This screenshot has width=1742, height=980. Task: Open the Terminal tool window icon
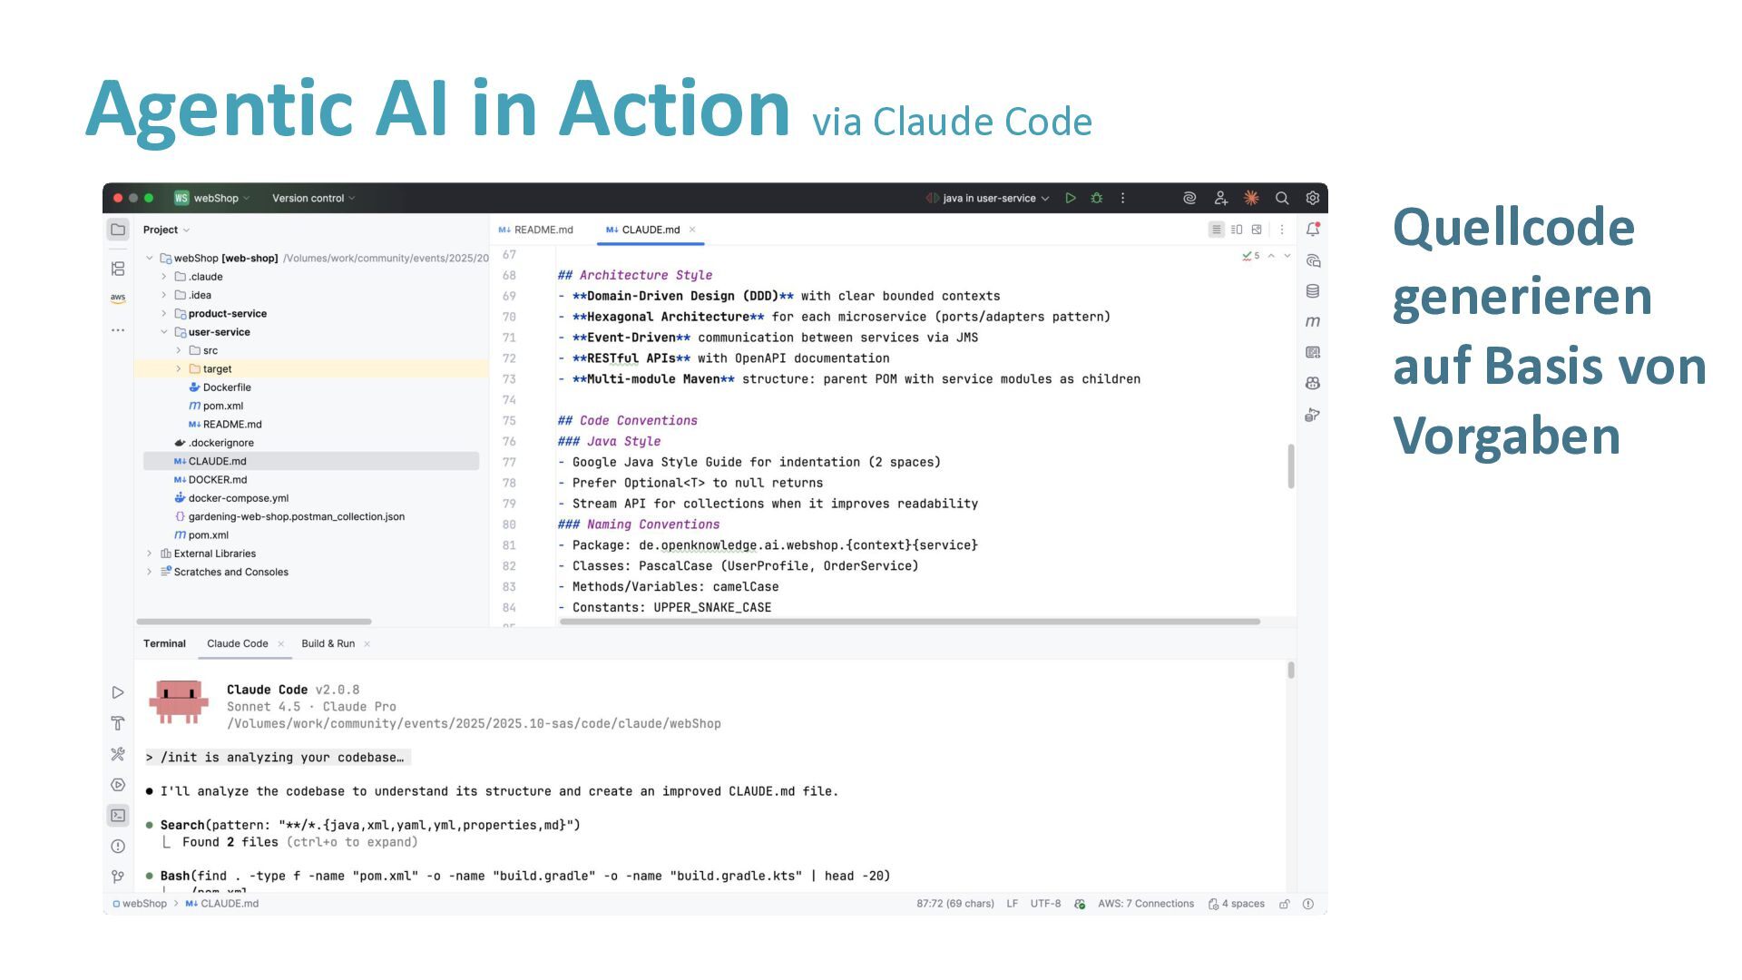pyautogui.click(x=118, y=815)
